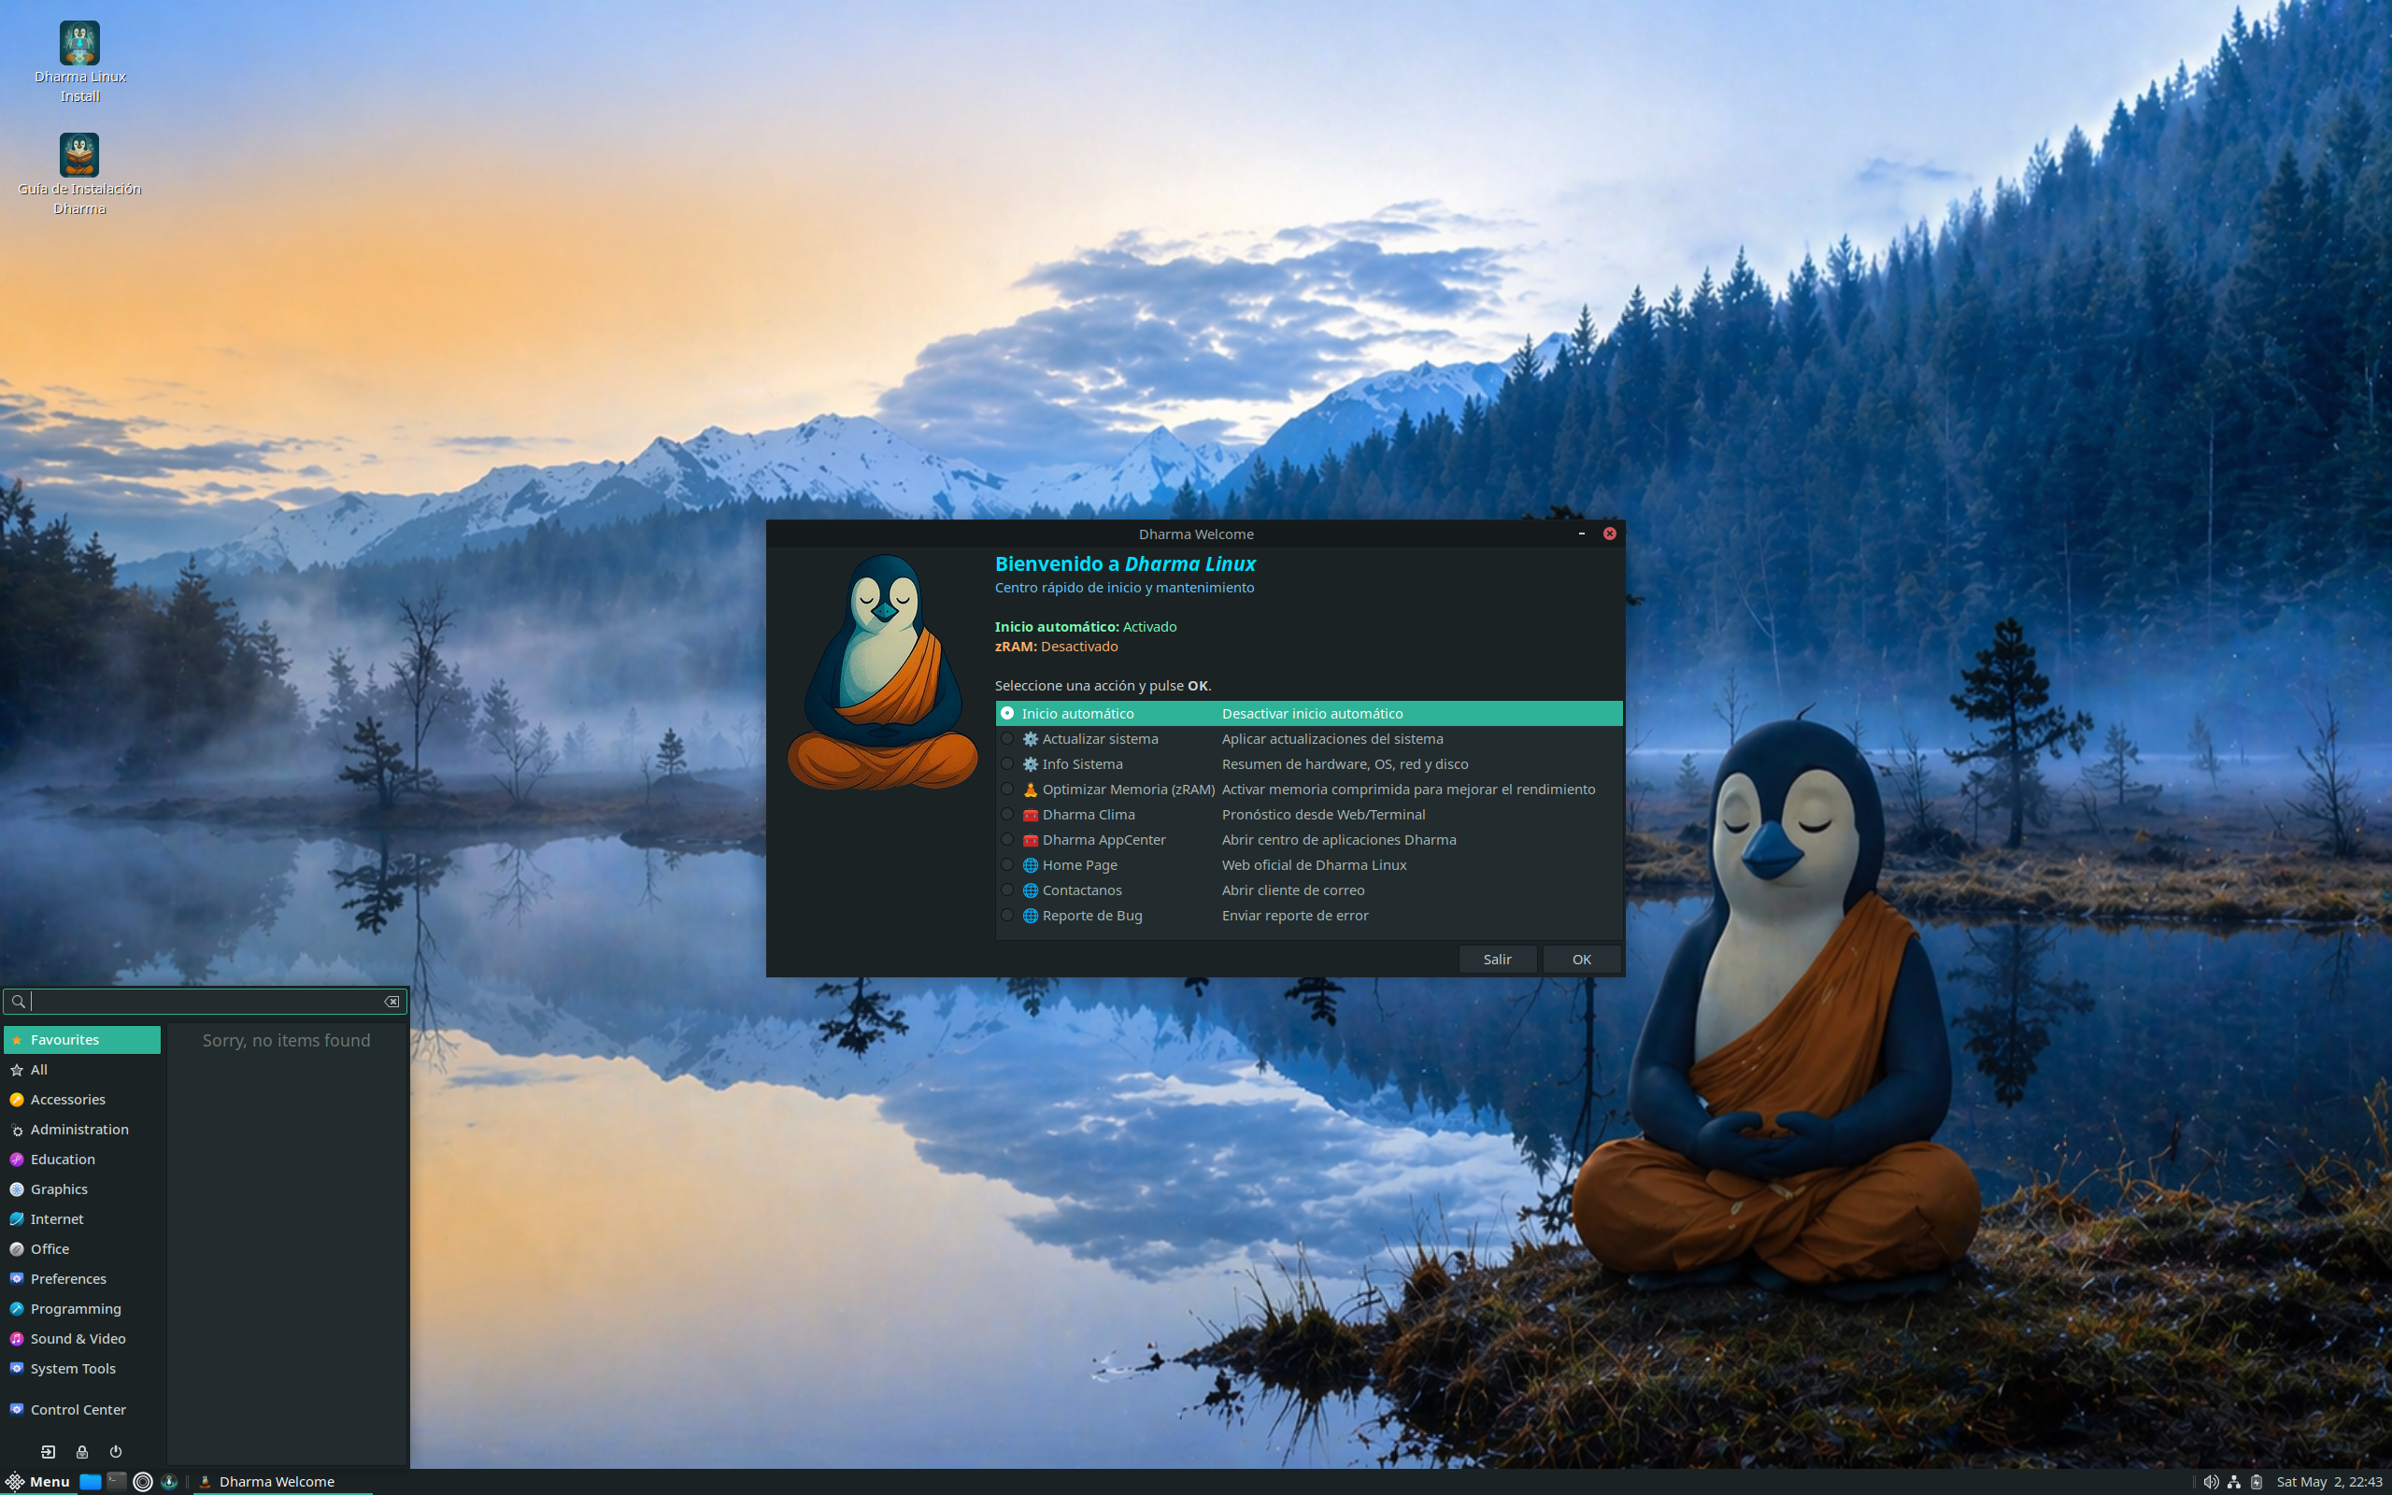Open the Programming menu category
The width and height of the screenshot is (2392, 1495).
coord(82,1308)
